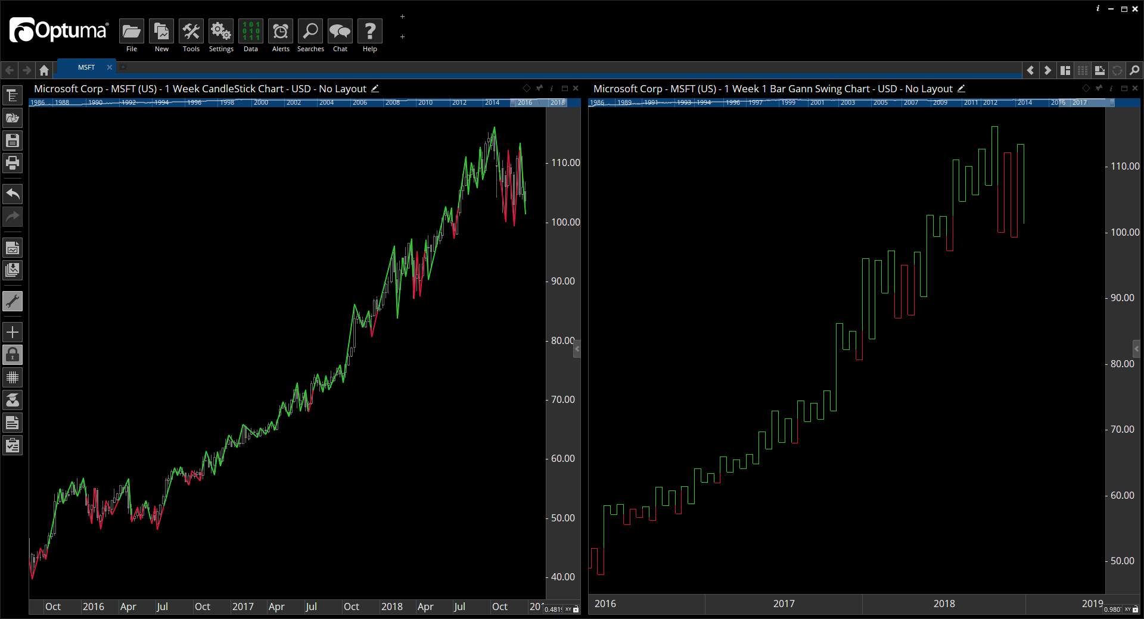Switch to the MSFT workbook tab
The width and height of the screenshot is (1144, 619).
pos(86,67)
